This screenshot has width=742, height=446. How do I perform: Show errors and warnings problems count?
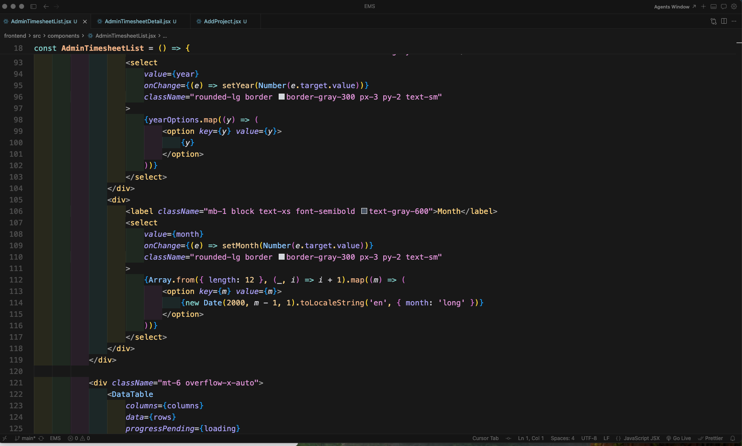[79, 438]
